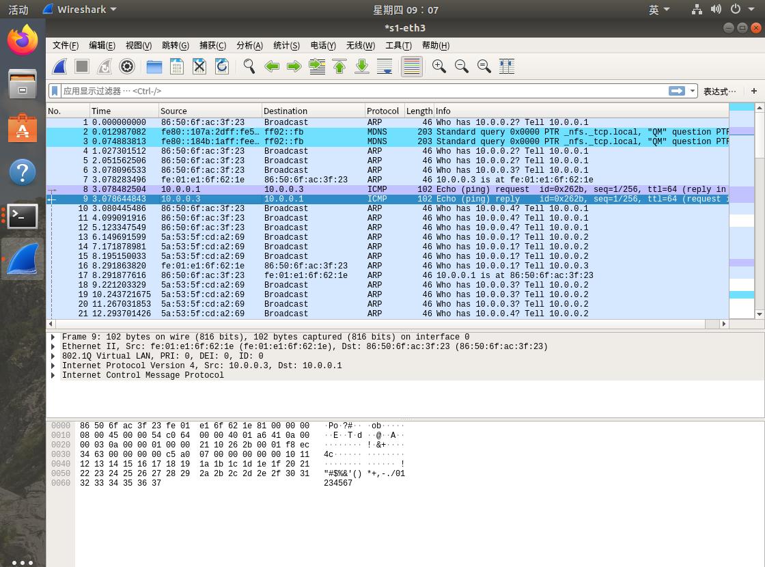
Task: Expand Internet Protocol Version 4 details
Action: click(x=53, y=365)
